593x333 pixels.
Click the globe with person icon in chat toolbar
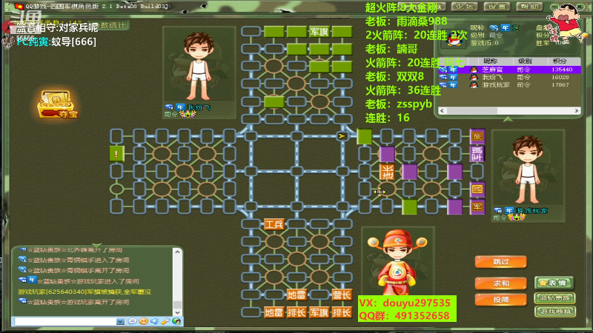(176, 321)
